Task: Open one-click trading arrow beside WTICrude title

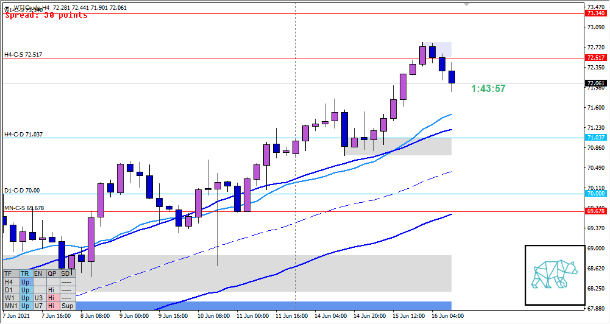Action: [7, 8]
